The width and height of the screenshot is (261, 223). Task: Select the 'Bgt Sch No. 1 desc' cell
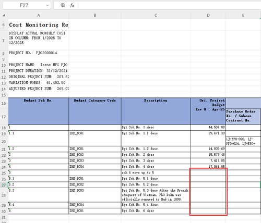(156, 128)
